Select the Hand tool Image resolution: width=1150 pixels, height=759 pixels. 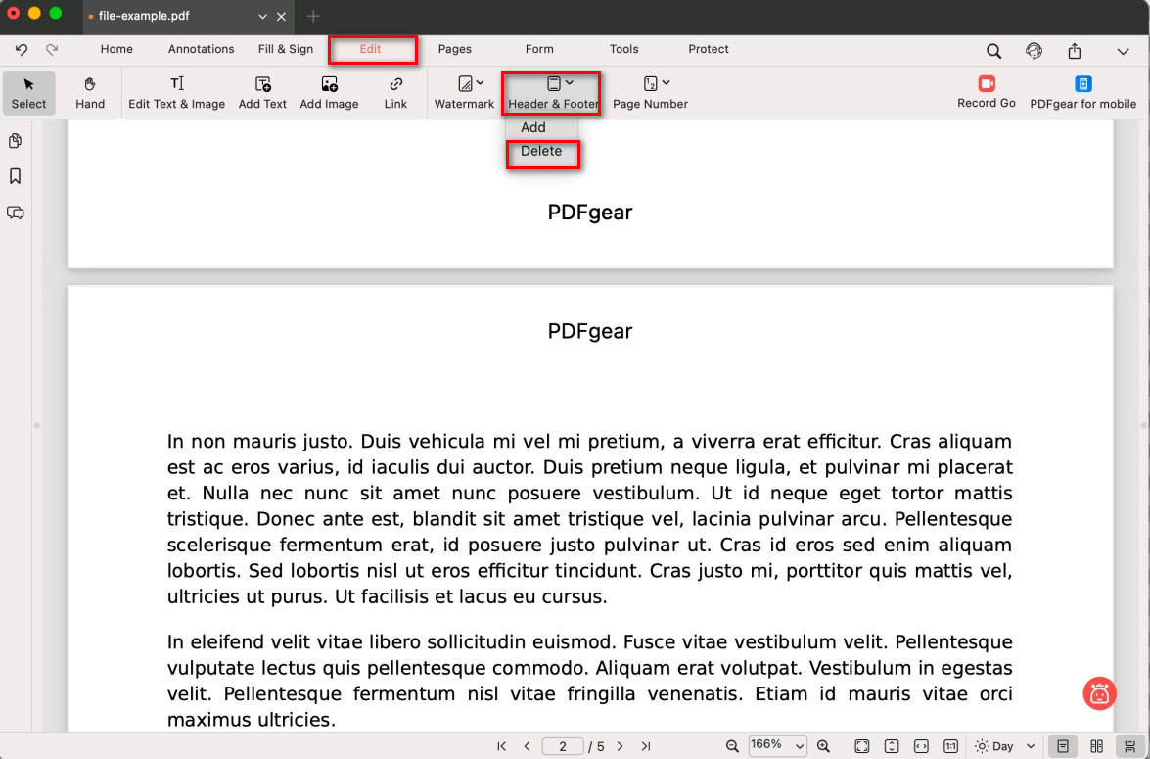tap(90, 93)
